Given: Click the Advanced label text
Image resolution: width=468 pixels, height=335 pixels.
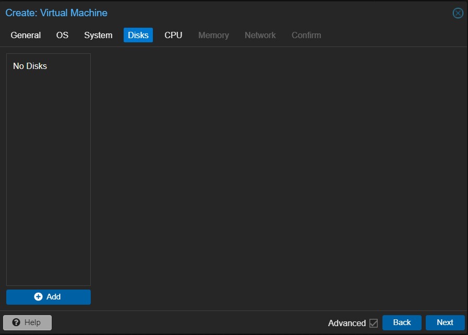Looking at the screenshot, I should (346, 323).
